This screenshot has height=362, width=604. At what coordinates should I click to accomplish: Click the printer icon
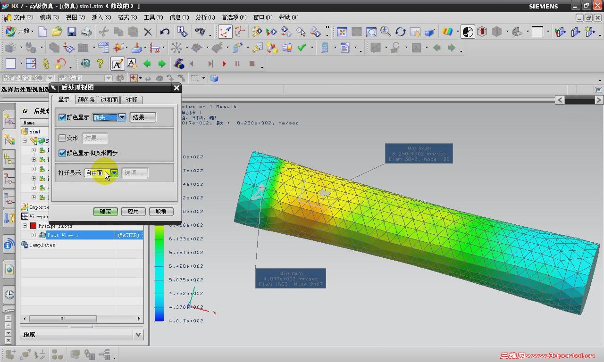pyautogui.click(x=86, y=32)
